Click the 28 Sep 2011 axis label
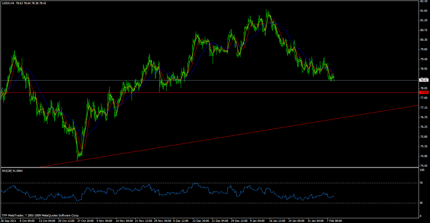This screenshot has height=223, width=430. click(8, 220)
